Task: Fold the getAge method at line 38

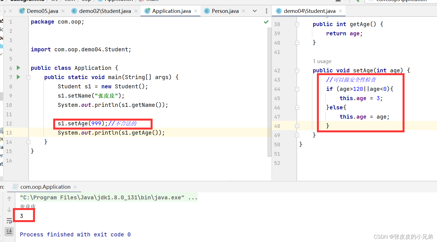Action: coord(297,24)
